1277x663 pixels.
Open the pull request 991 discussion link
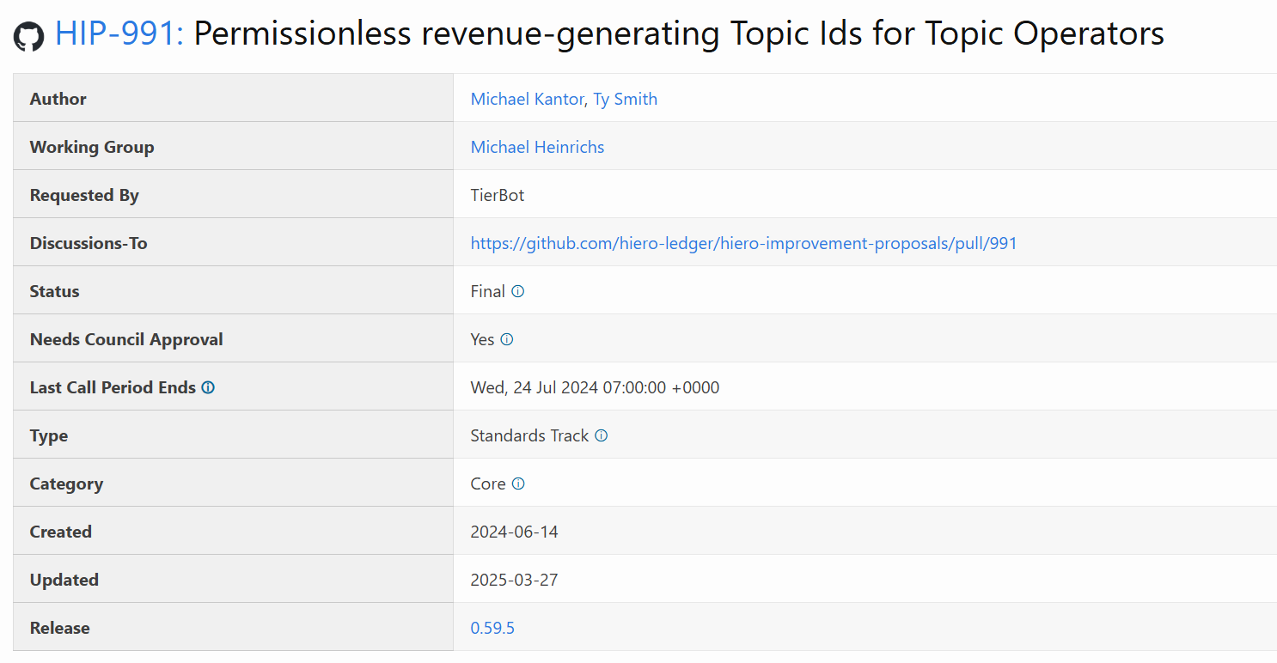[x=743, y=243]
